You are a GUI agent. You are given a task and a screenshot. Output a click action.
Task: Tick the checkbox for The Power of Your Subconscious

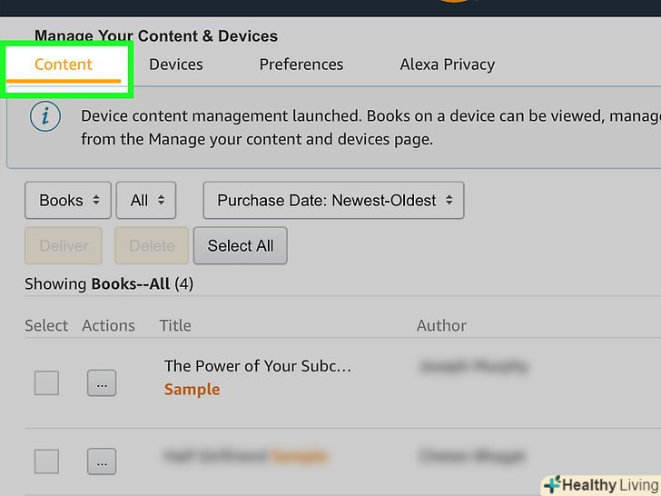pos(46,383)
